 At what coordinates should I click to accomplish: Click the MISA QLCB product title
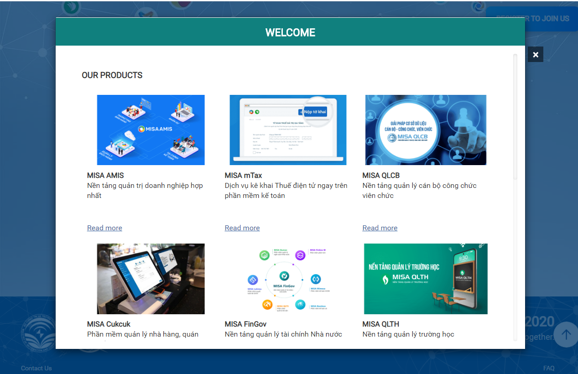[381, 176]
